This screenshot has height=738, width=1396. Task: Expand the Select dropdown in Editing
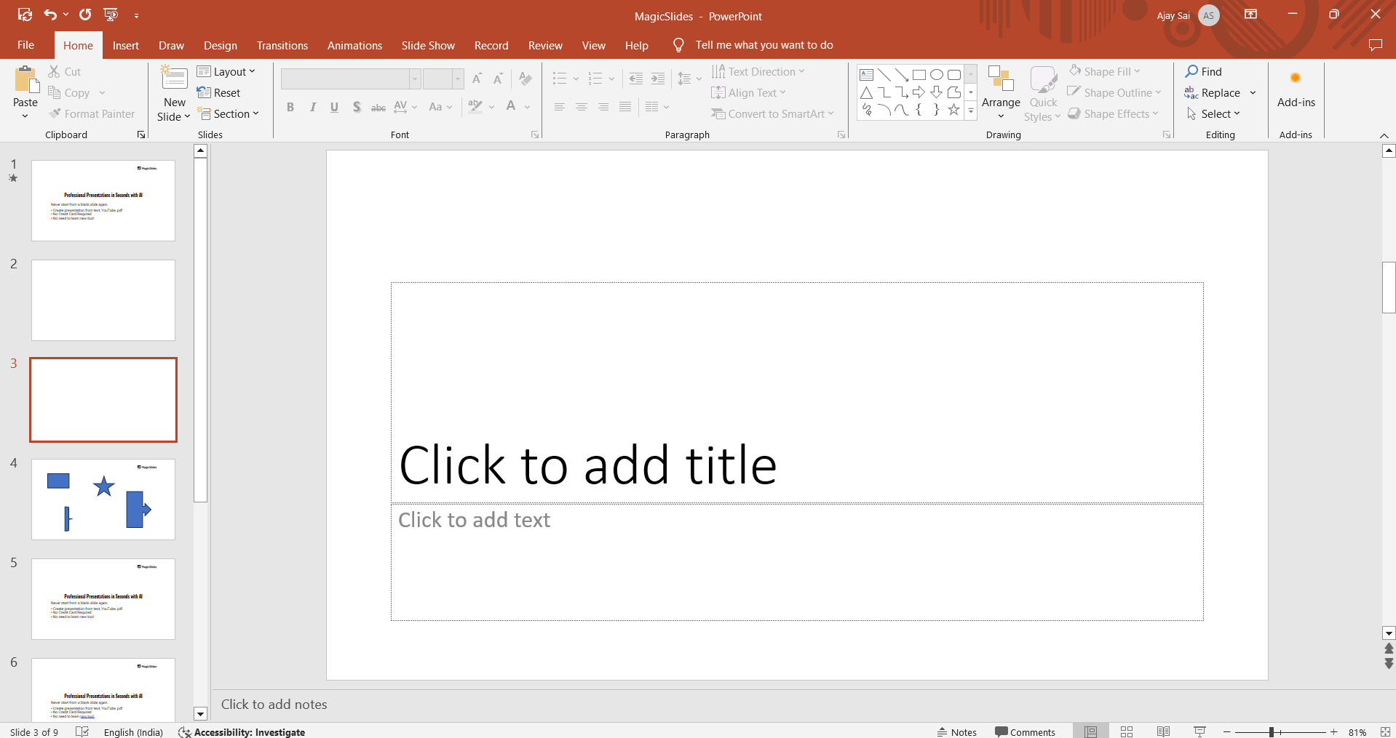click(1214, 114)
